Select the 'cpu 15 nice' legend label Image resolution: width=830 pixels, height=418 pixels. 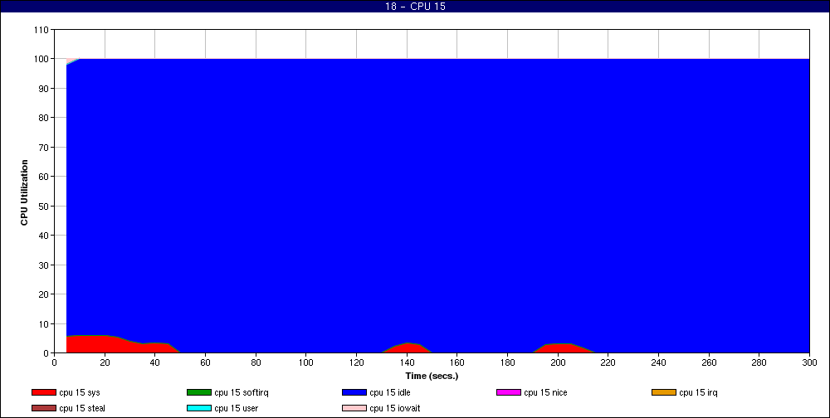coord(545,392)
